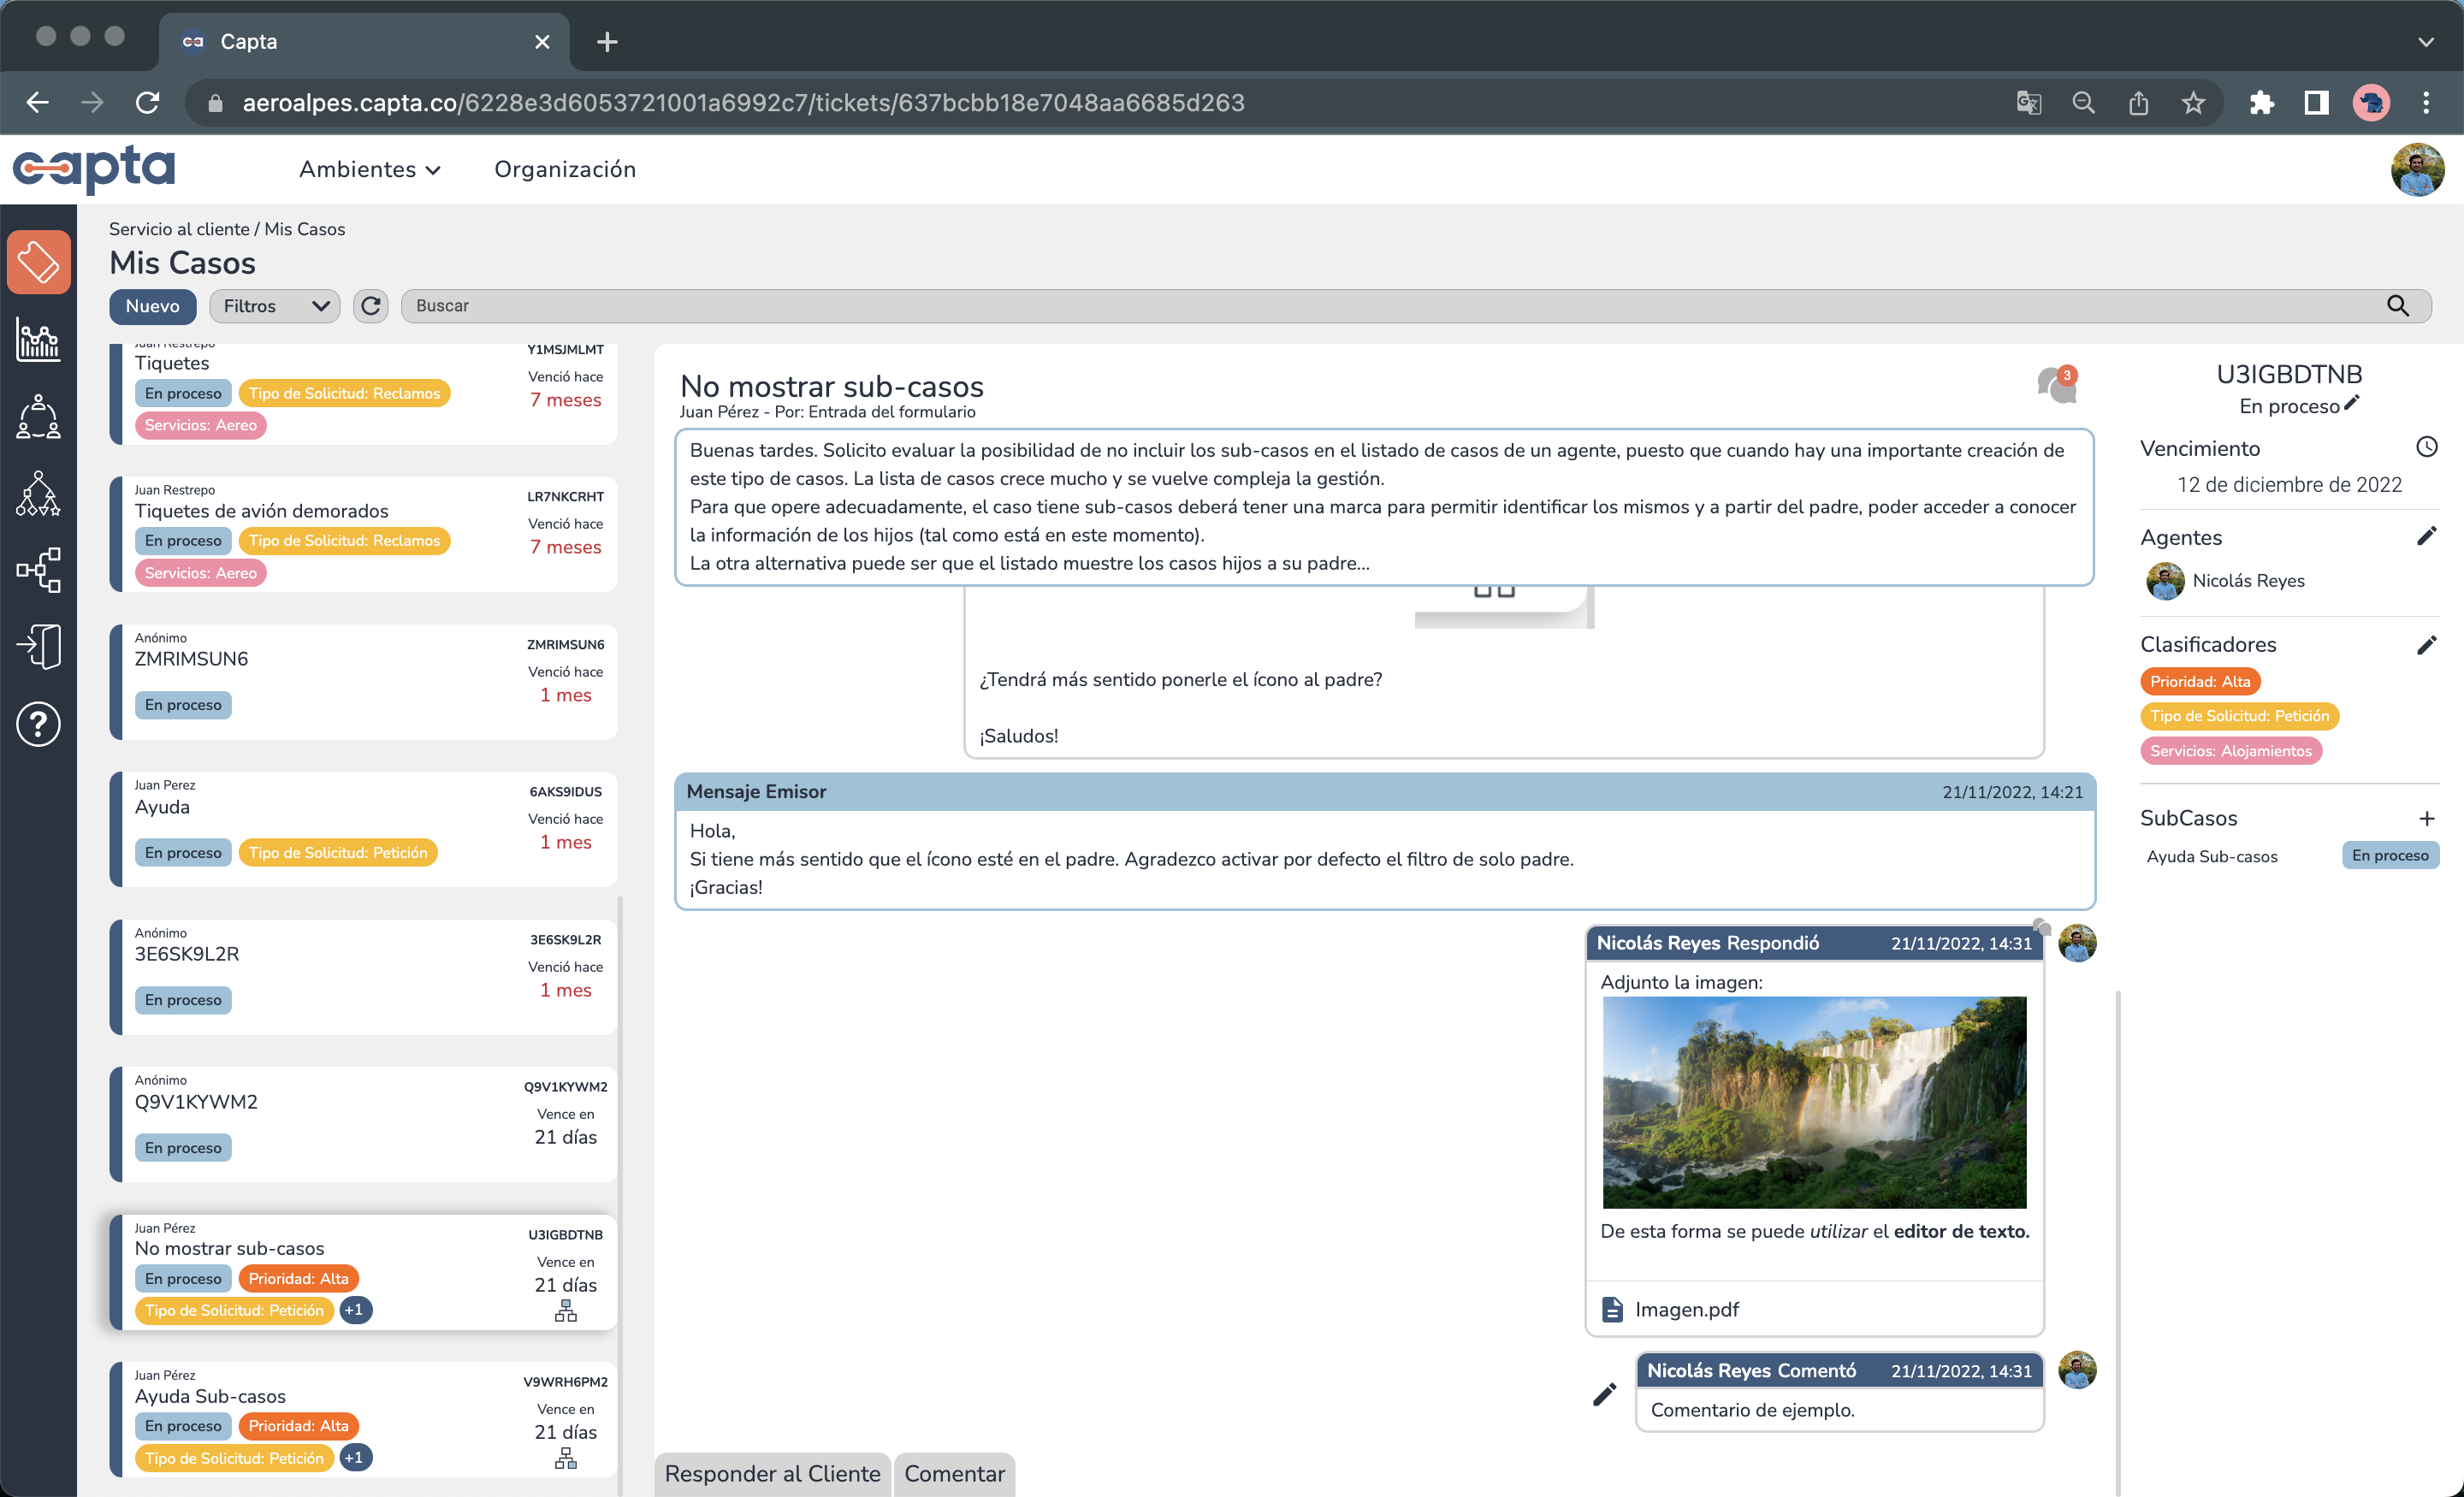Open the statistics chart icon in sidebar
This screenshot has height=1497, width=2464.
tap(38, 340)
